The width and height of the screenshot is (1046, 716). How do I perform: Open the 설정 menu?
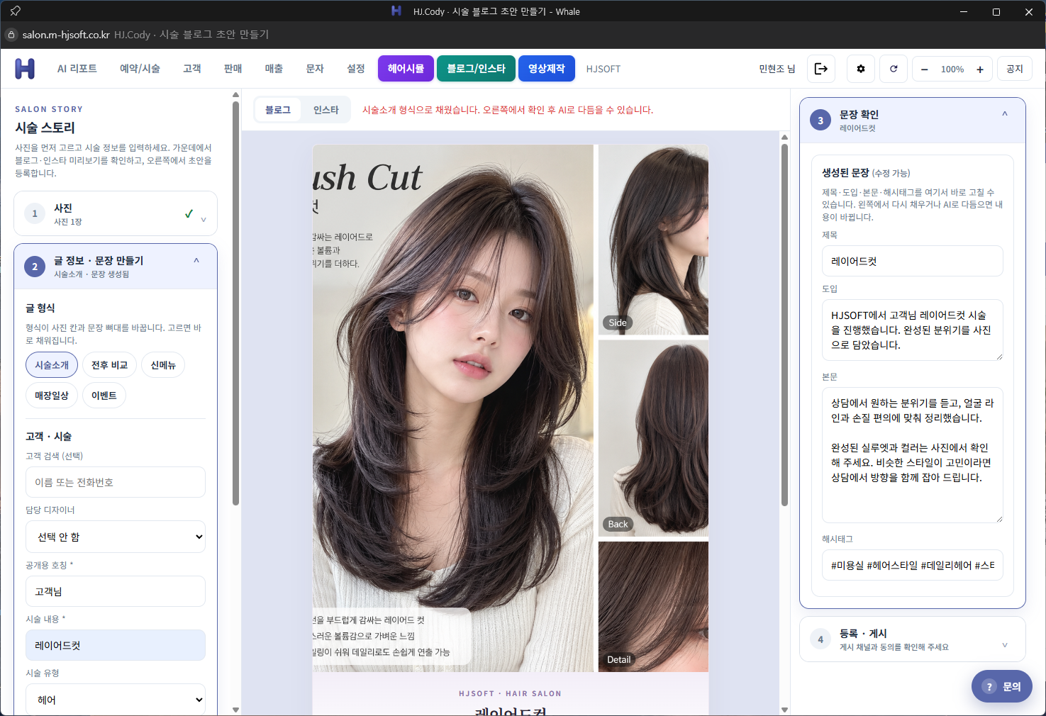coord(356,69)
